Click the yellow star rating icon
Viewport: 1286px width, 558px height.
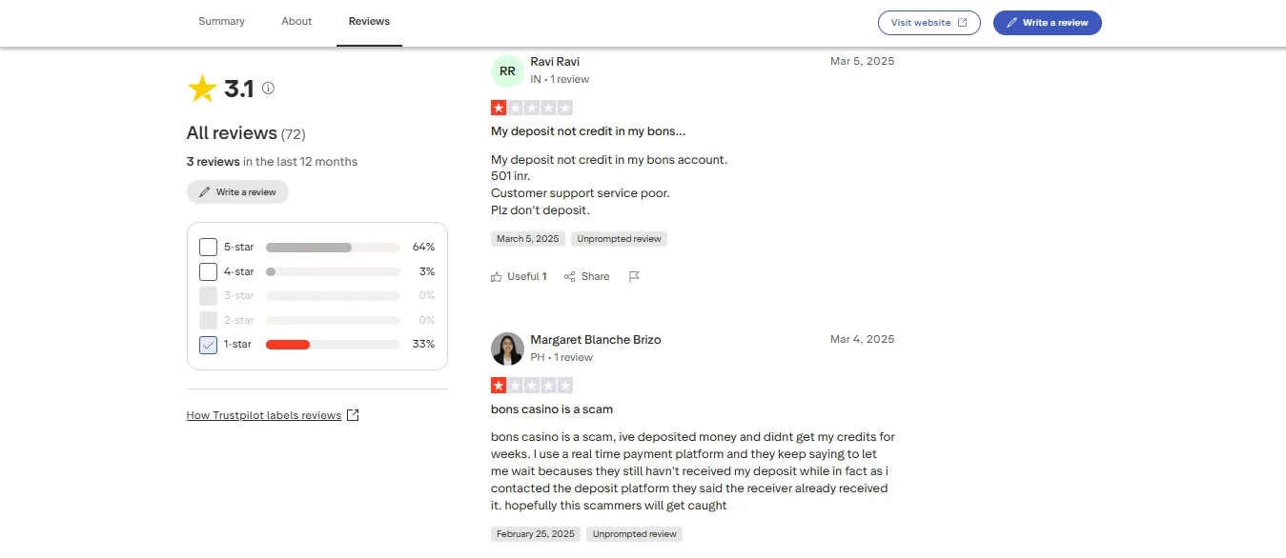point(202,89)
